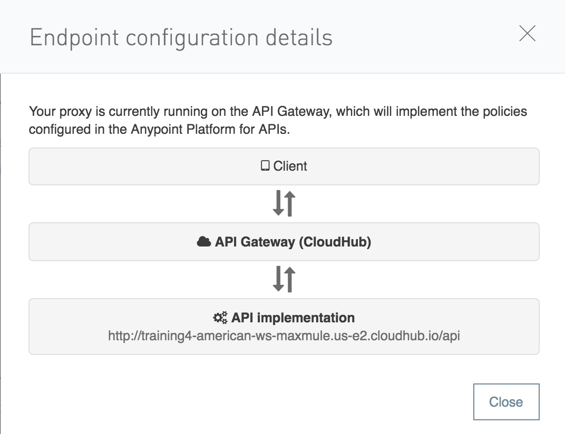Select the Client label text
The image size is (565, 434).
(290, 166)
